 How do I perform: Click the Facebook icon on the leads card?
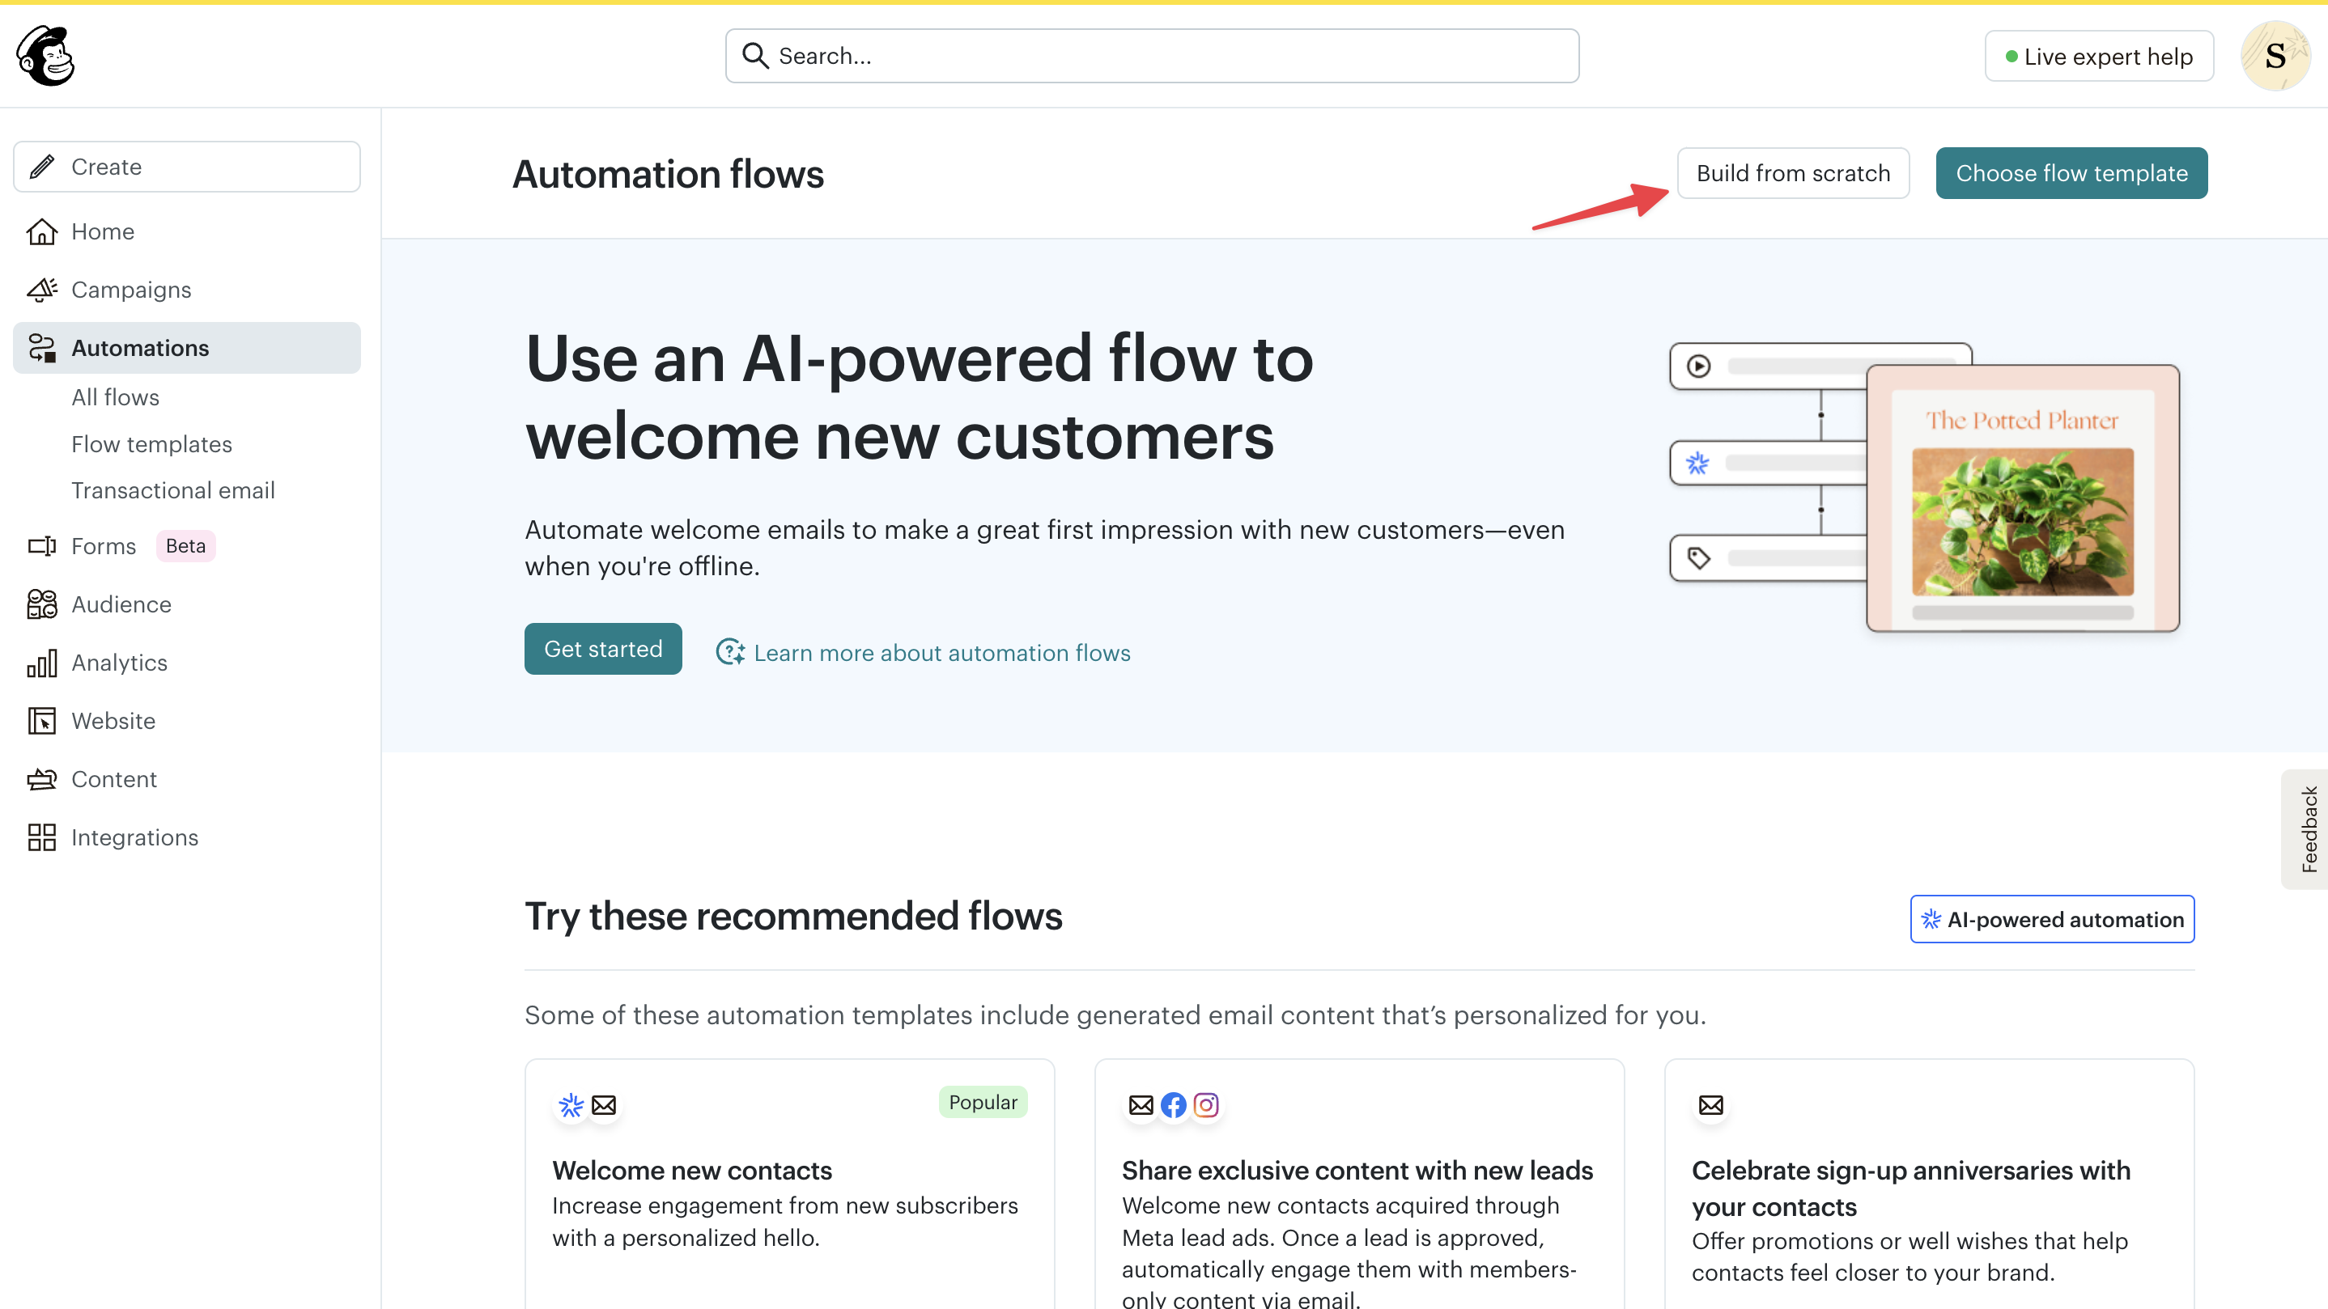point(1173,1104)
